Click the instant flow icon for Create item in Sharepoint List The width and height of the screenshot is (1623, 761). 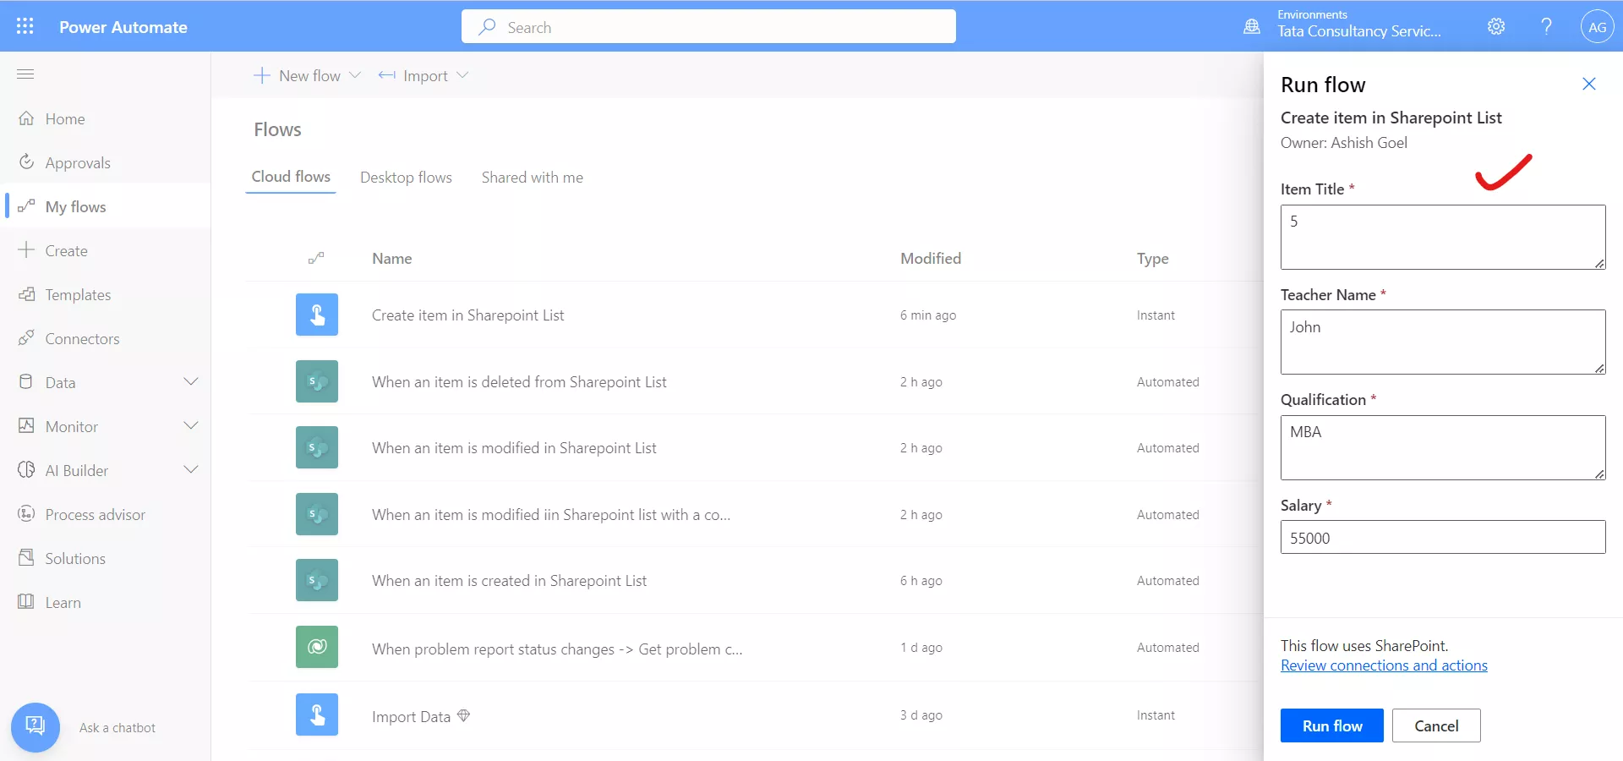point(317,315)
